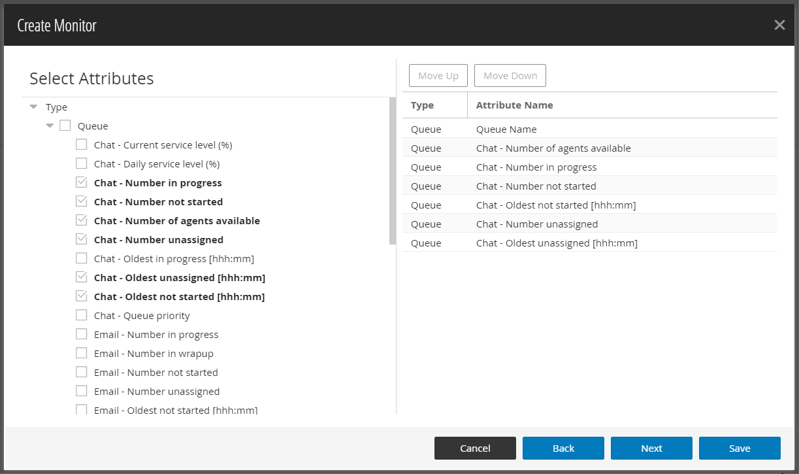Enable Chat - Current service level (%)
The width and height of the screenshot is (799, 474).
click(81, 144)
